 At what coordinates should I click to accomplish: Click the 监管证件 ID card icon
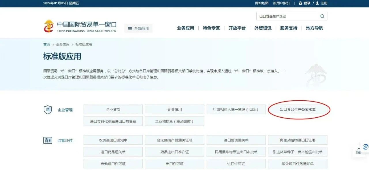[48, 140]
